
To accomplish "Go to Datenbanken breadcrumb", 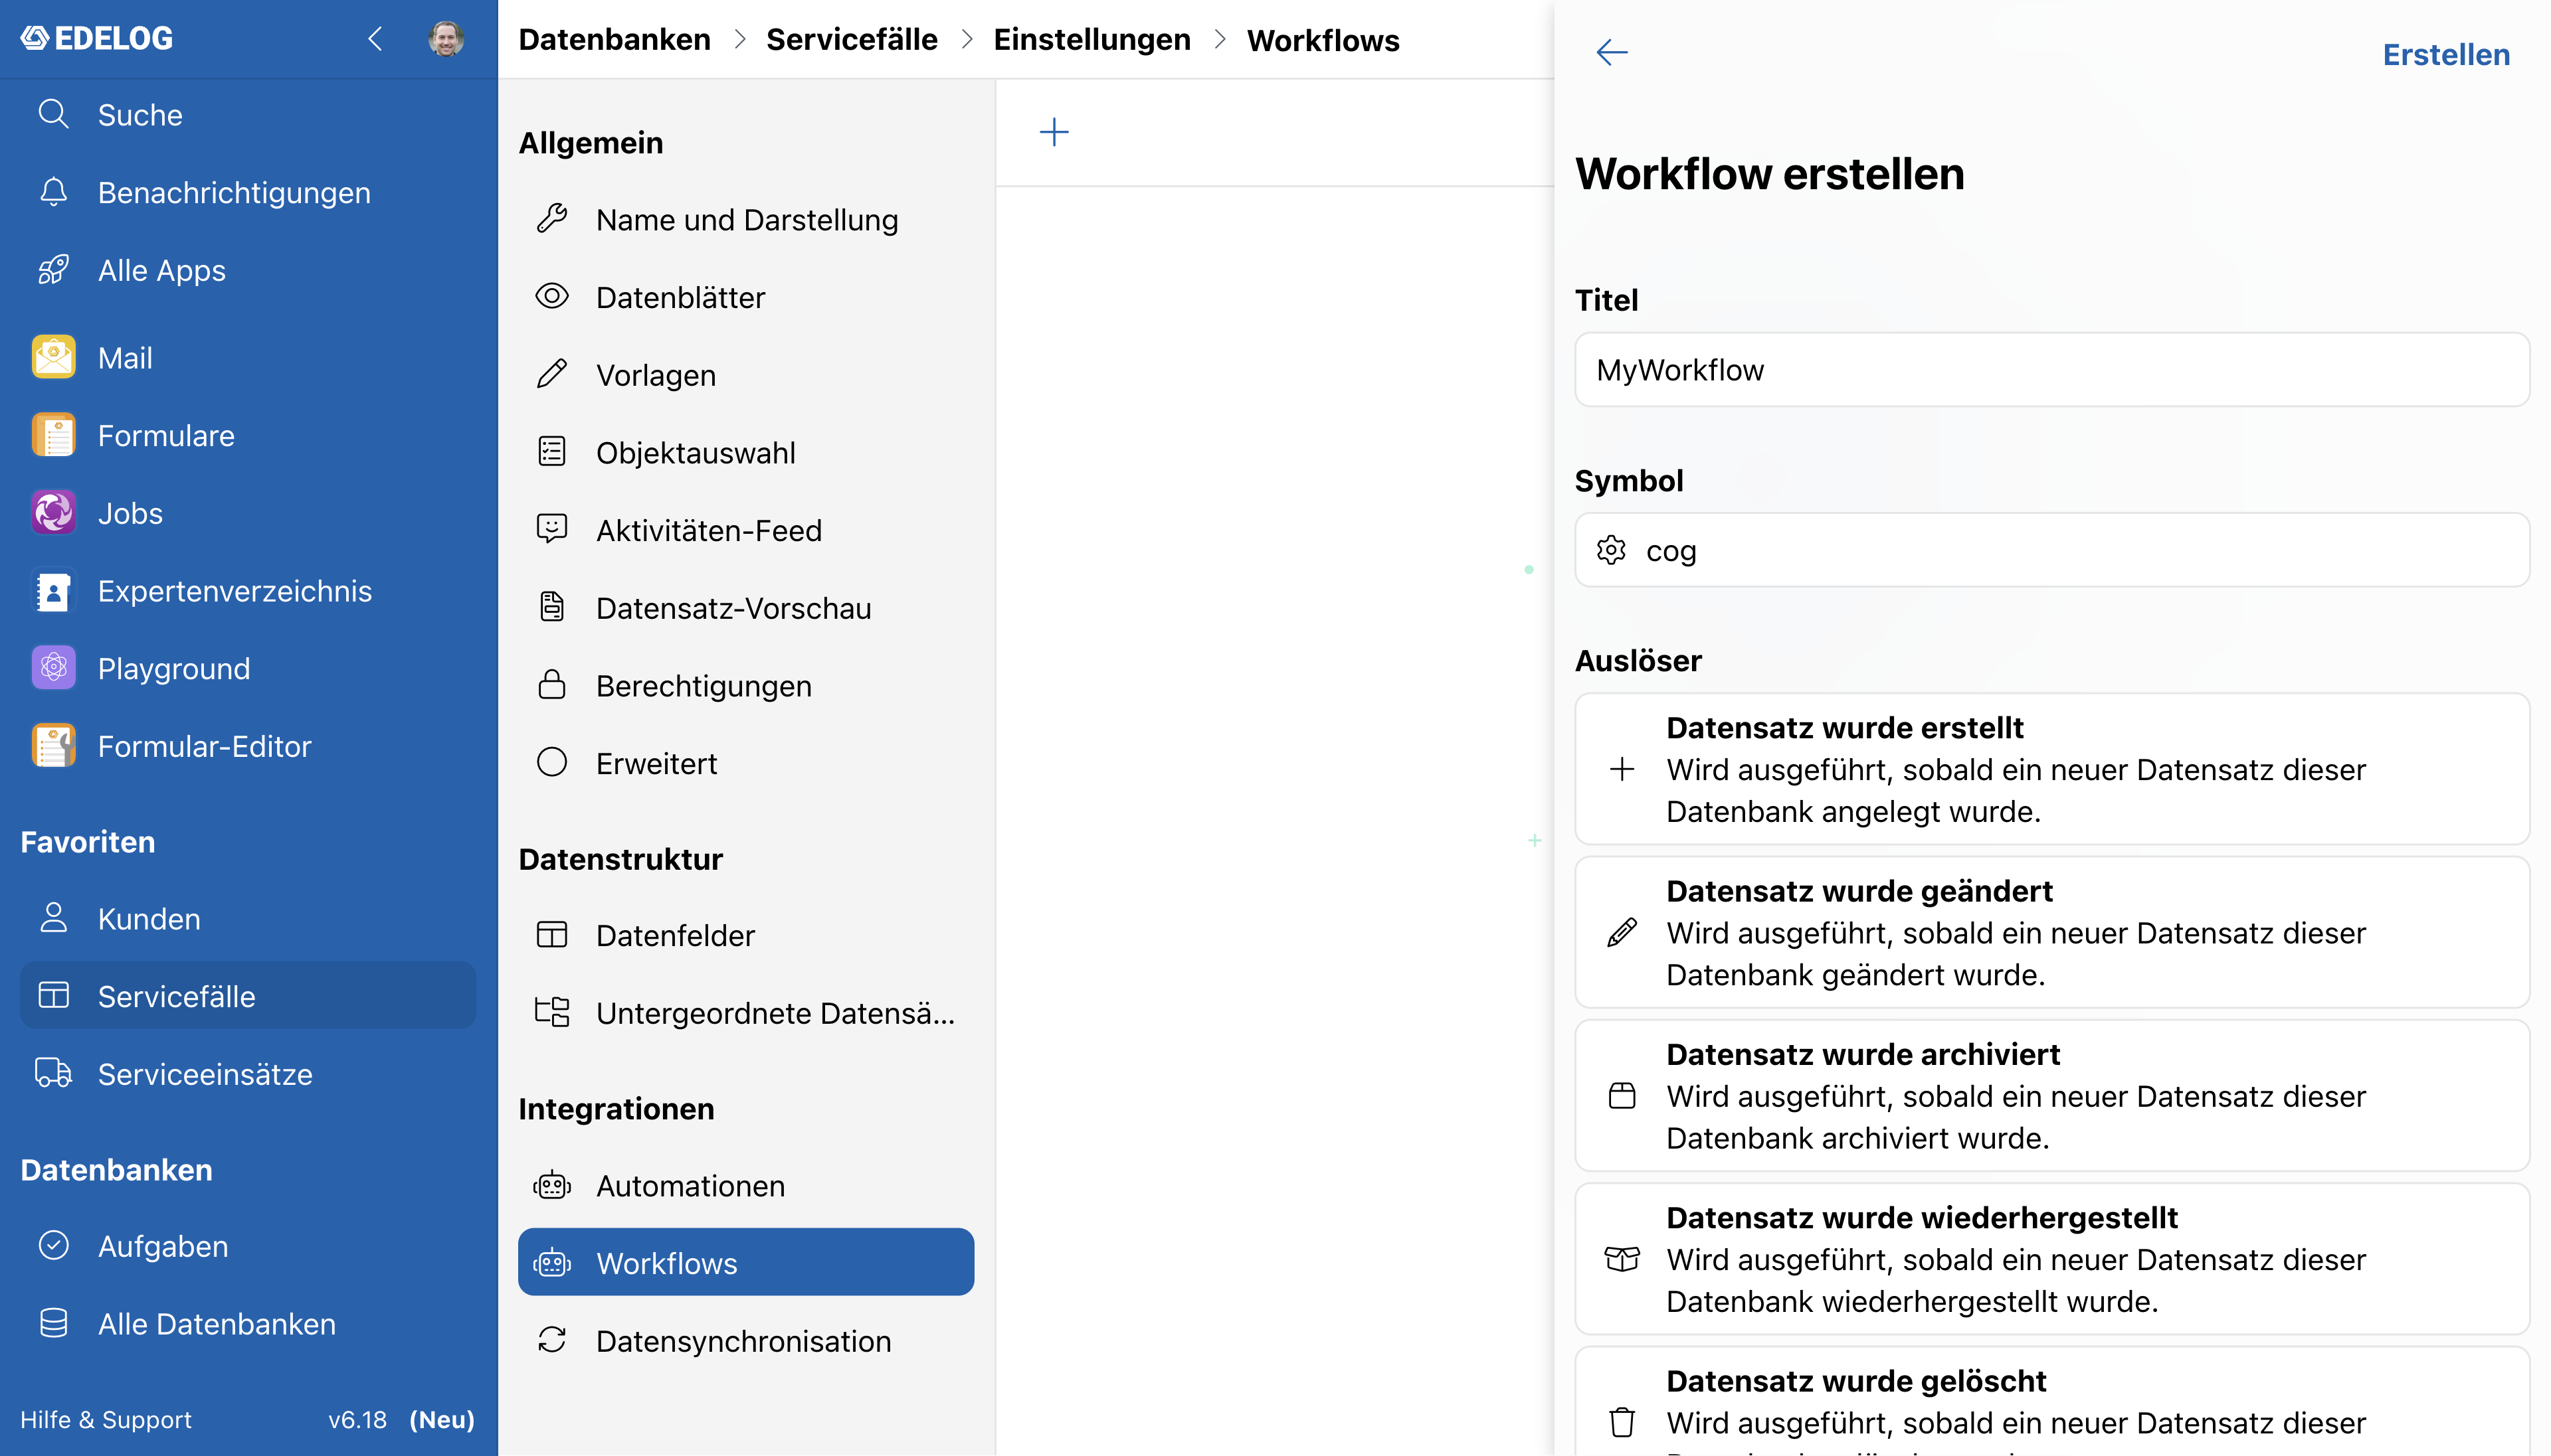I will click(x=614, y=39).
